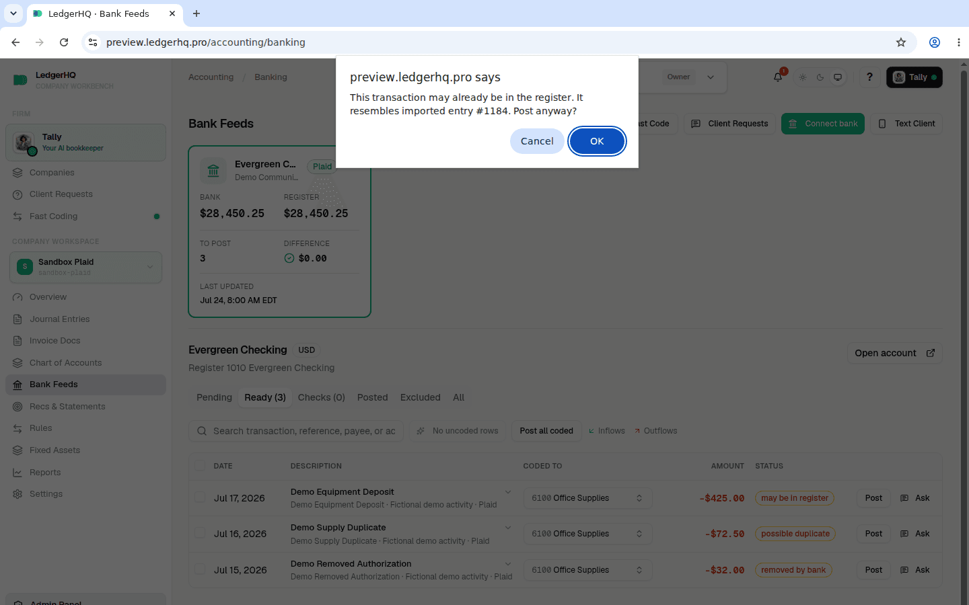
Task: Open account dropdown for Demo Equipment Deposit
Action: (x=587, y=498)
